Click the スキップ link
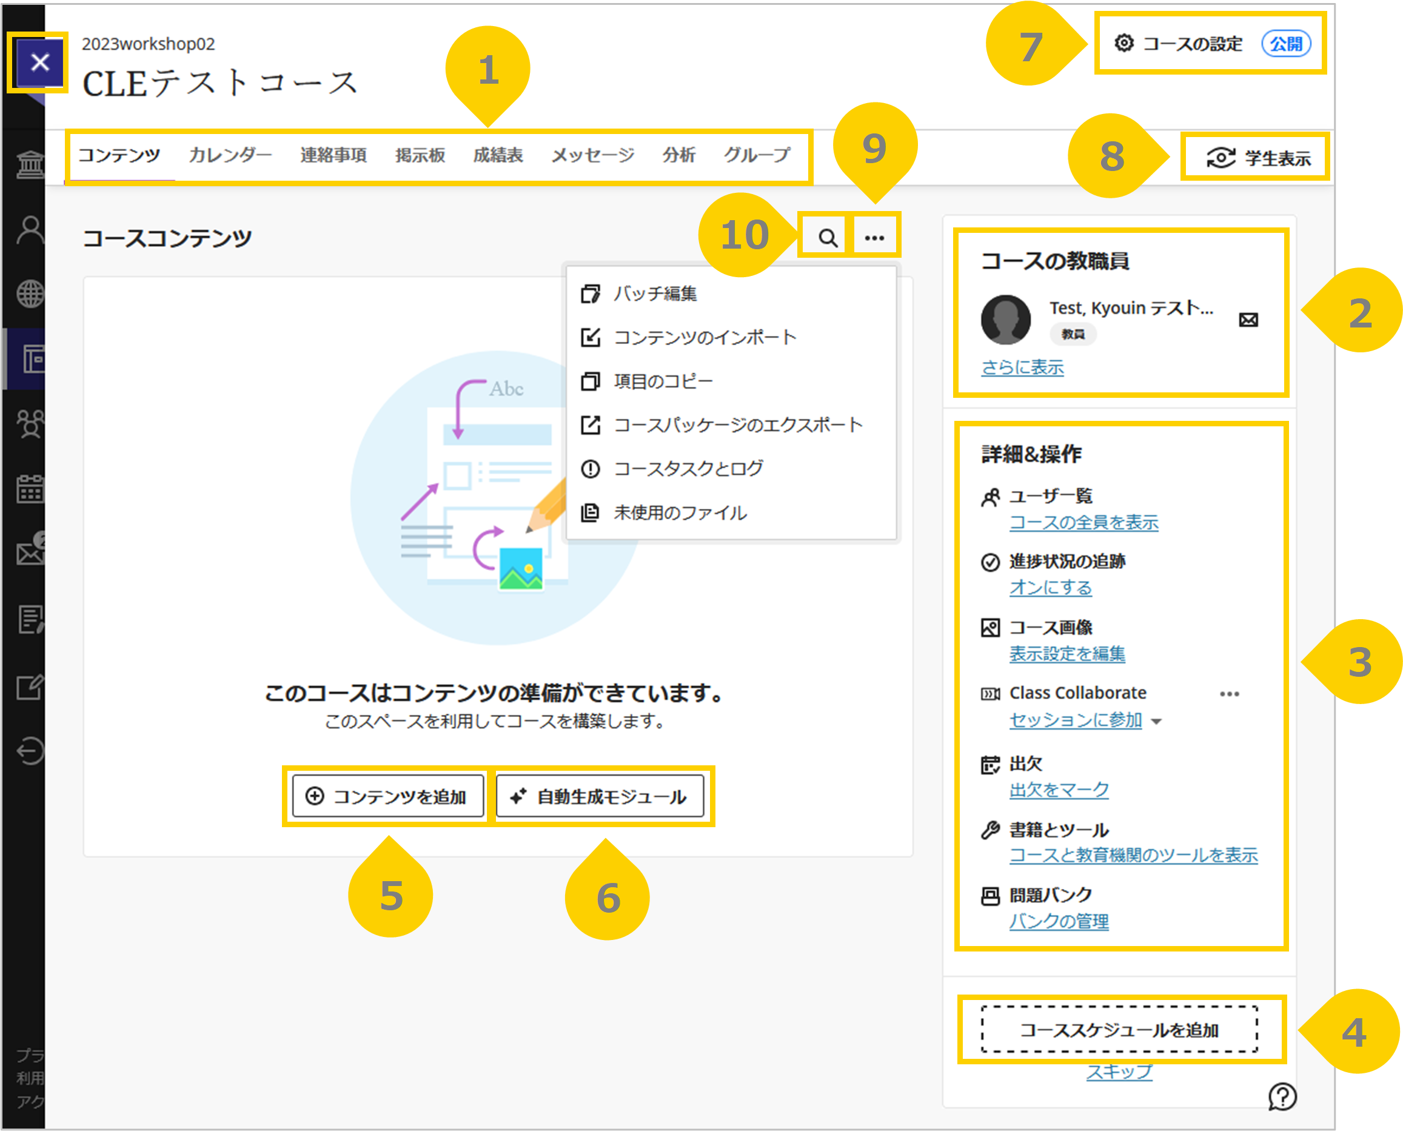This screenshot has height=1131, width=1403. point(1119,1072)
